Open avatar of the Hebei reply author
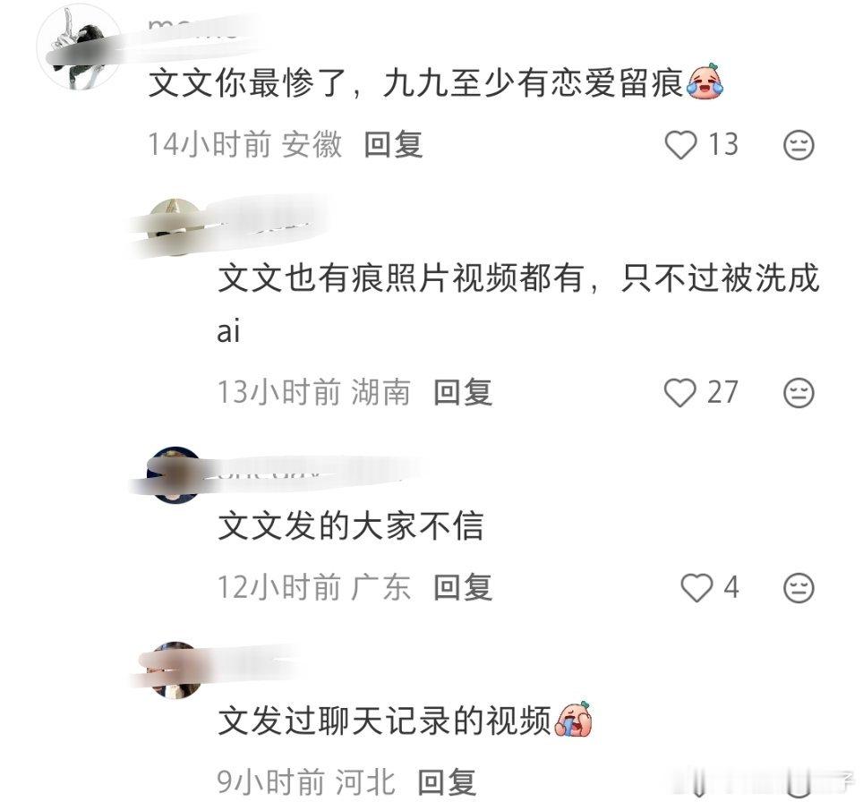 click(x=175, y=670)
